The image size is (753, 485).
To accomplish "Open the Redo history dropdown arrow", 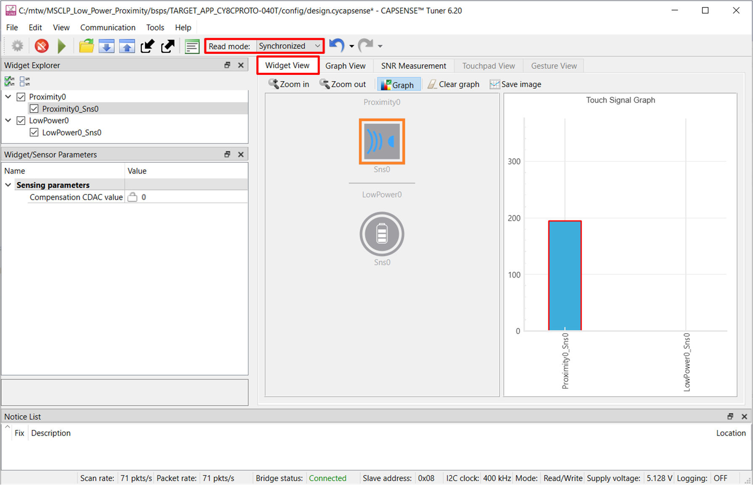I will [x=380, y=46].
